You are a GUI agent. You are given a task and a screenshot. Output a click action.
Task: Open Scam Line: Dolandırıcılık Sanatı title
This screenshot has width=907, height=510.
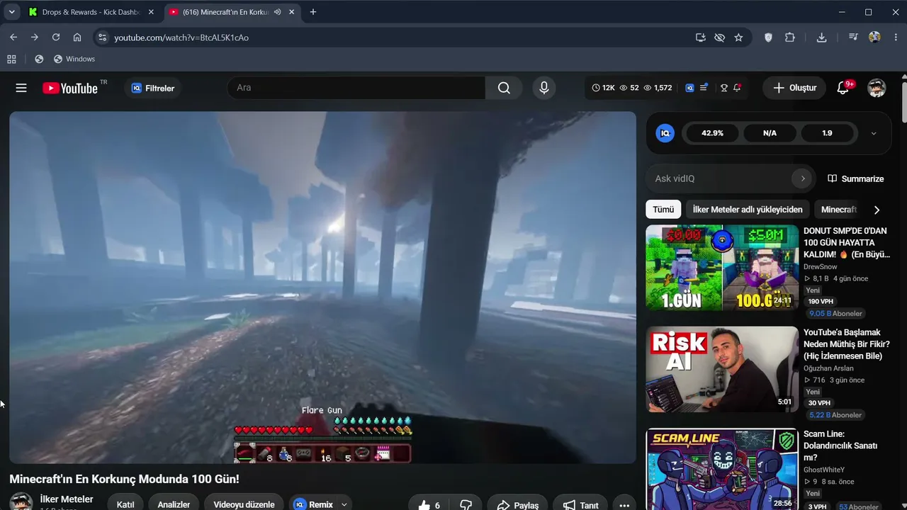click(840, 446)
